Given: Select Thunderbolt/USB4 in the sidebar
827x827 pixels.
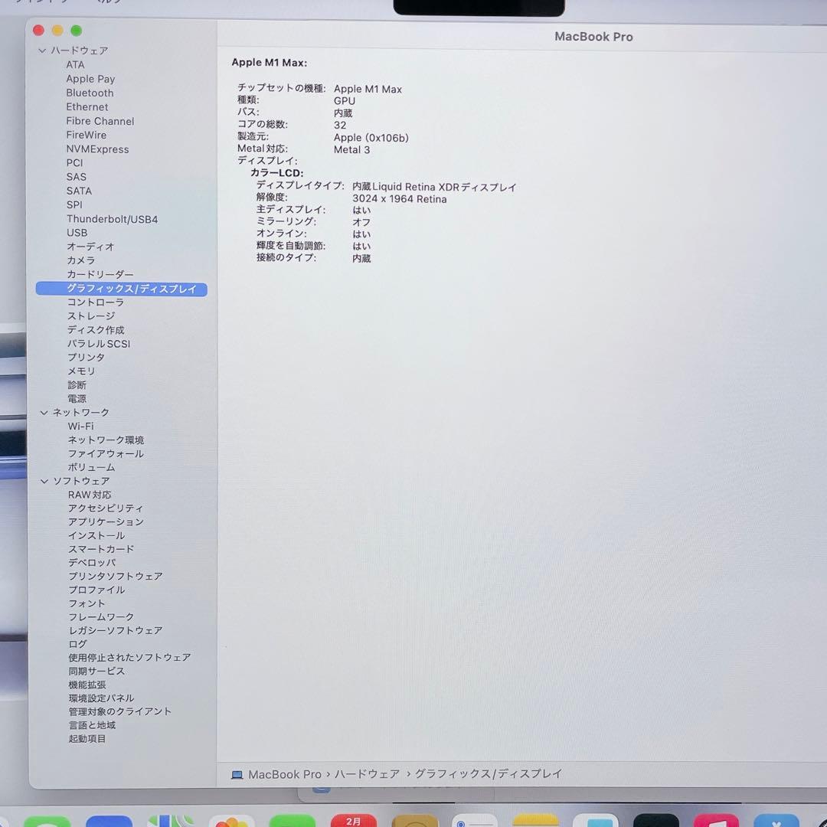Looking at the screenshot, I should tap(112, 218).
